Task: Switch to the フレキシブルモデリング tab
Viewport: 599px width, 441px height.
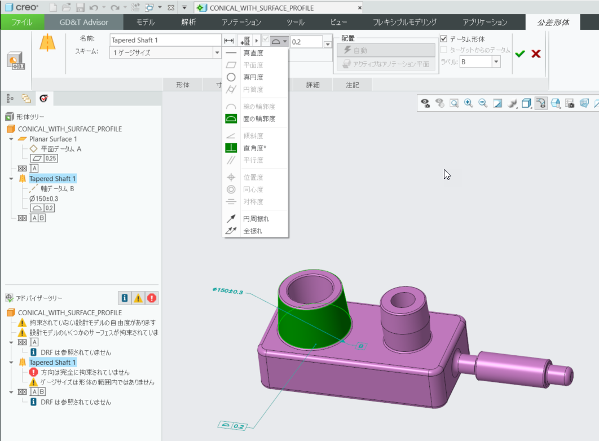Action: [405, 22]
